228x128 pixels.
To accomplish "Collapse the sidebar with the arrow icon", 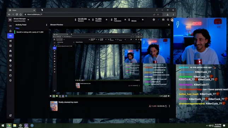I will [10, 26].
